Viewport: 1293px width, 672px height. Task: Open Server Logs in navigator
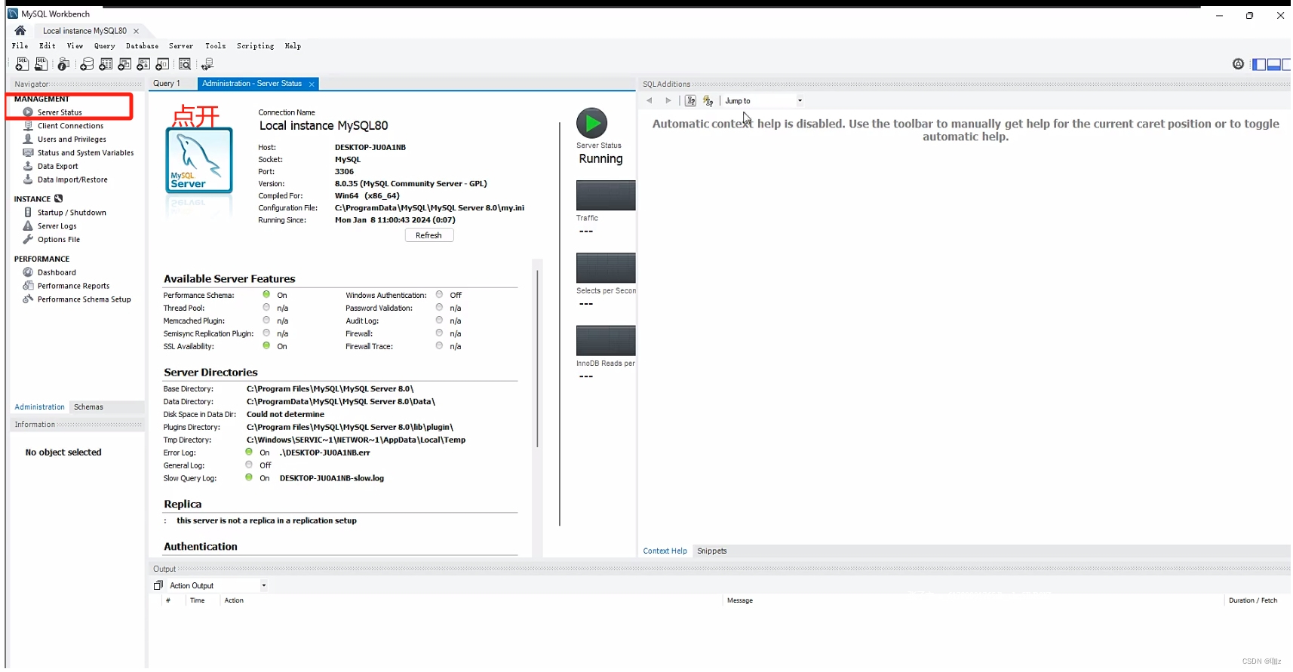coord(57,226)
